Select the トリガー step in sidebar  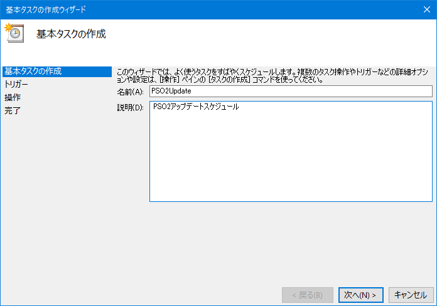[16, 84]
